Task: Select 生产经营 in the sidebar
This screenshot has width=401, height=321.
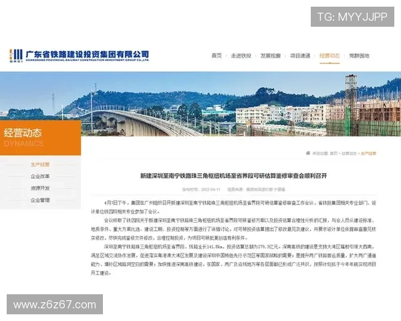Action: 40,165
